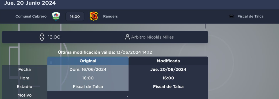
Task: Click the Última modificación válida timestamp
Action: [105, 52]
